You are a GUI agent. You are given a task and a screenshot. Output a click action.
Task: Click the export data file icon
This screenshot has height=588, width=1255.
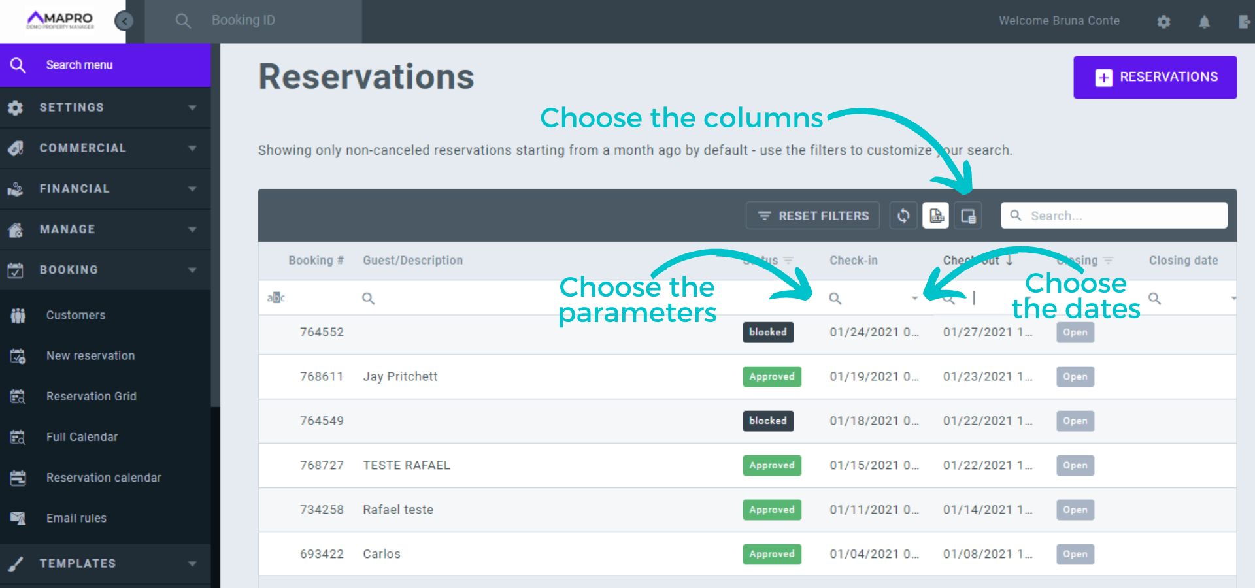tap(935, 216)
